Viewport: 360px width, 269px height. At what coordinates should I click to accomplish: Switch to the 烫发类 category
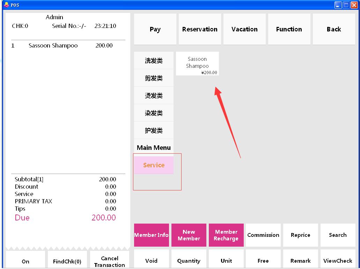click(154, 95)
